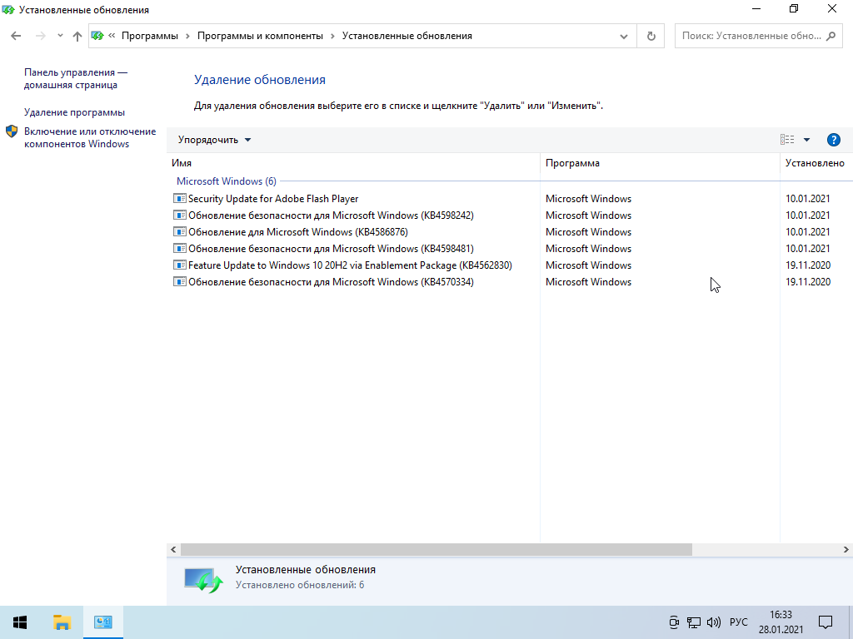
Task: Open view options dropdown arrow
Action: coord(806,140)
